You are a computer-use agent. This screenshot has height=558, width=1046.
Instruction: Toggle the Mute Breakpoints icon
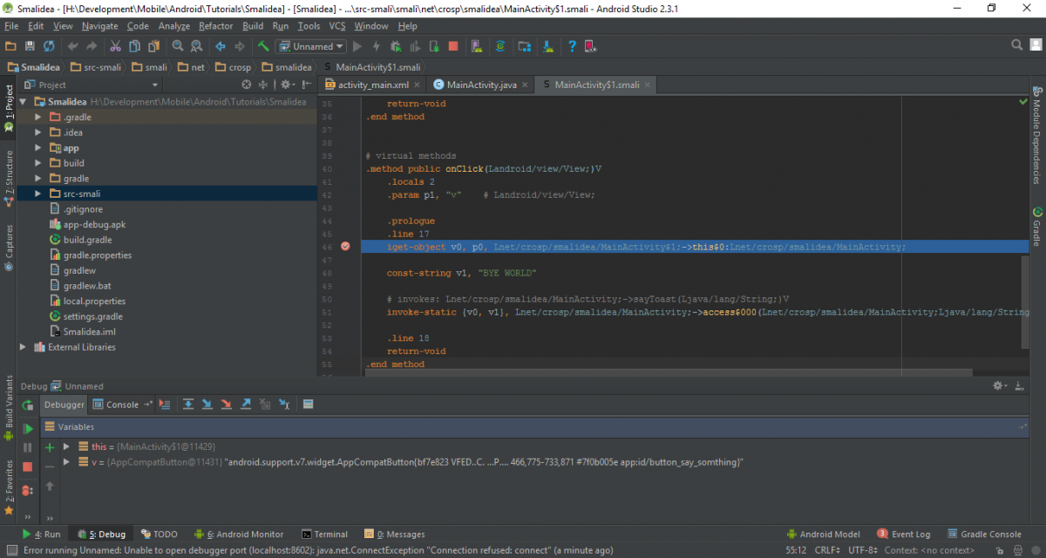[x=28, y=490]
